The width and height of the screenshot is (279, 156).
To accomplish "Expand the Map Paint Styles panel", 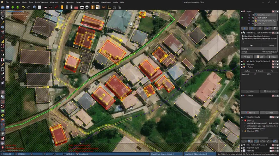I will (x=242, y=148).
